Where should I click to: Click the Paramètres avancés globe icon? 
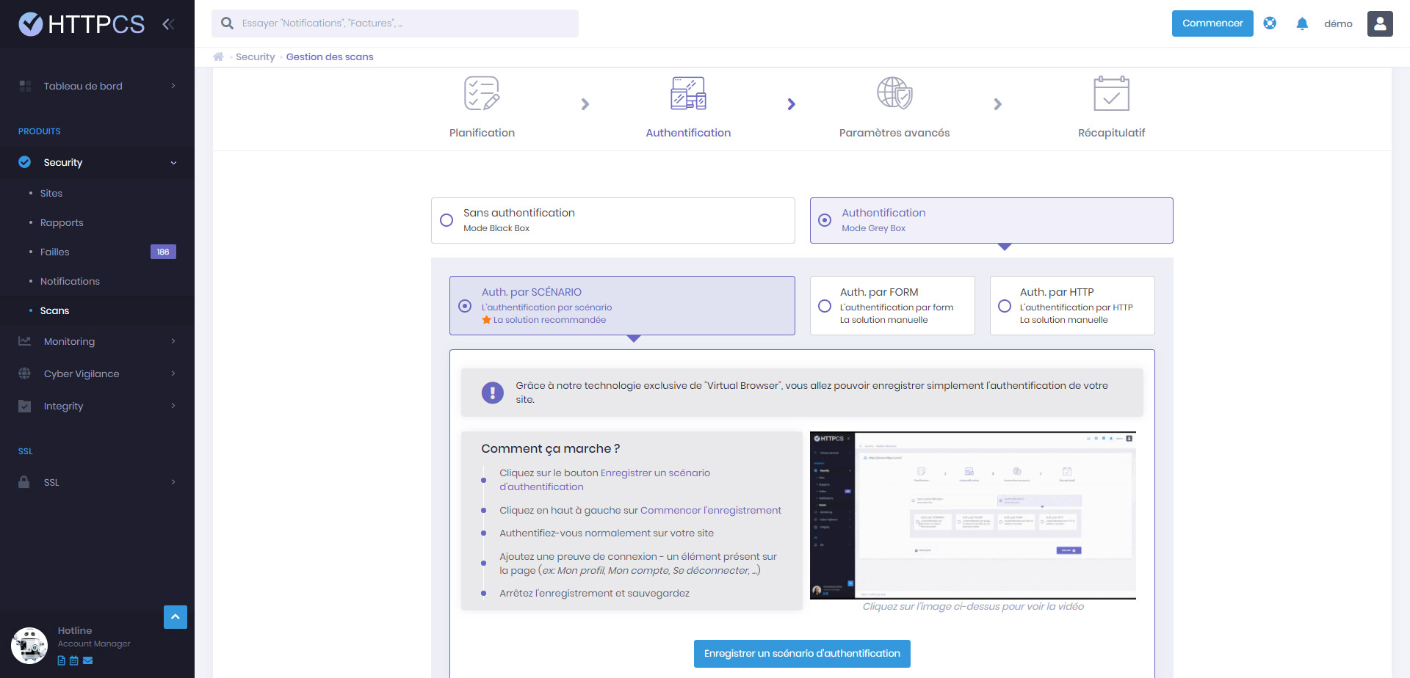tap(894, 93)
